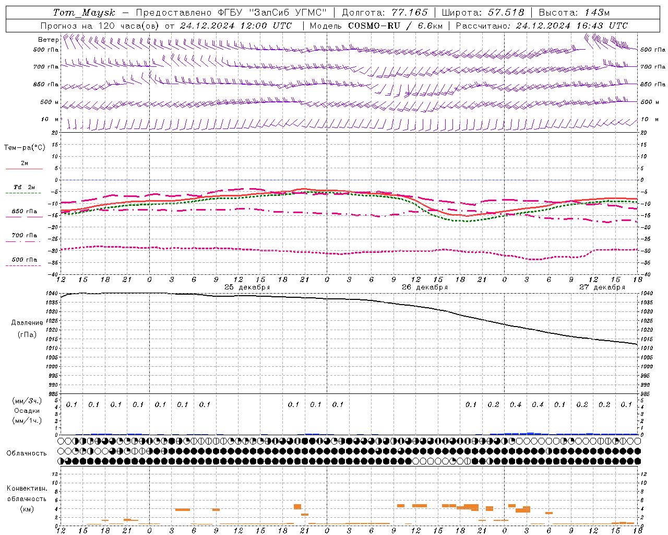Select the text ФГБУ "ЗапСиб УГМС"
This screenshot has height=535, width=668.
(x=272, y=13)
